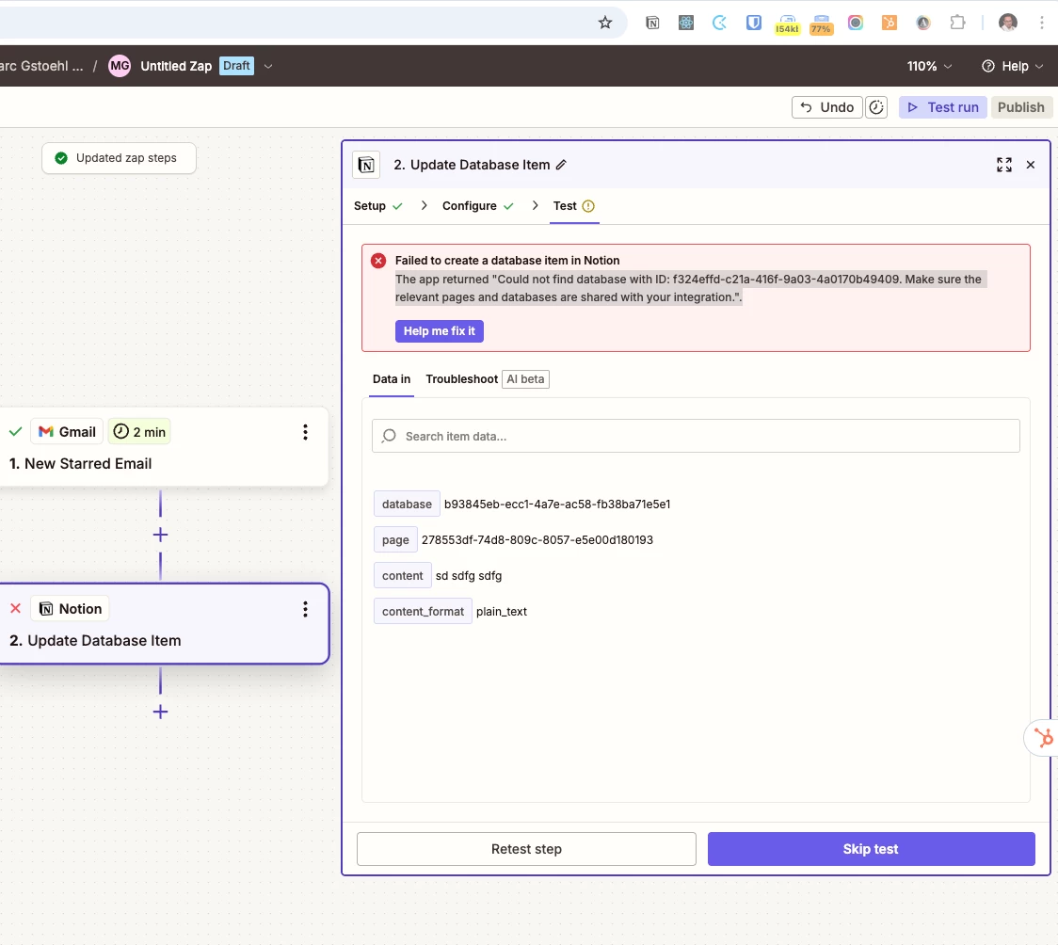1058x945 pixels.
Task: Select the Notion Update Database Item step
Action: 163,624
